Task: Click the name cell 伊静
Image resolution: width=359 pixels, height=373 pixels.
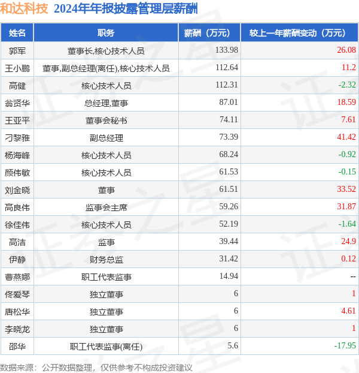Action: [17, 260]
